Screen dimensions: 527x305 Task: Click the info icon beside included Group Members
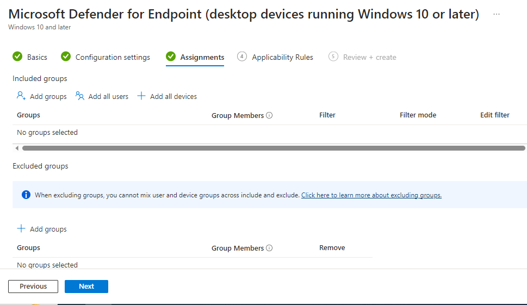(270, 115)
